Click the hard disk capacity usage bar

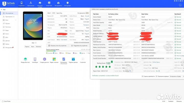coord(68,51)
